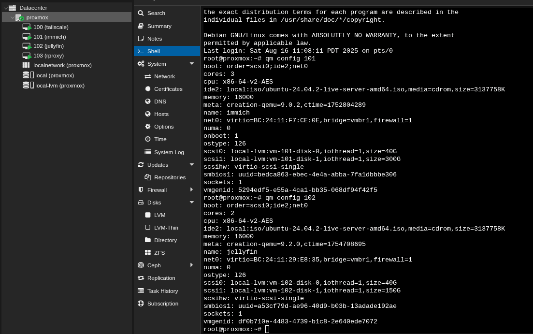The image size is (533, 334).
Task: Click the Time clock icon
Action: (148, 139)
